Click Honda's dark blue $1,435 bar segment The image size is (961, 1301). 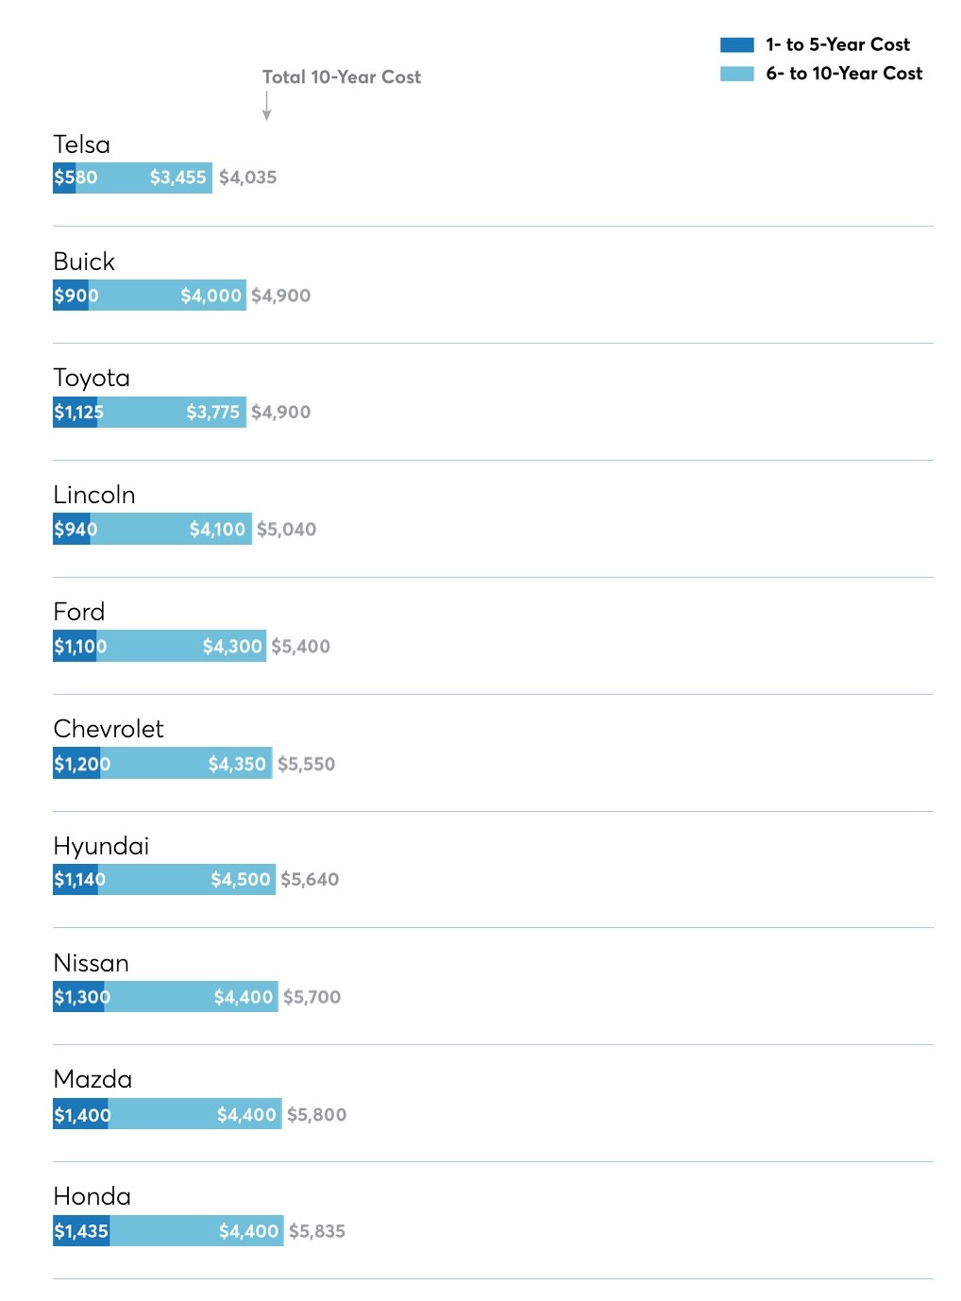(x=81, y=1231)
